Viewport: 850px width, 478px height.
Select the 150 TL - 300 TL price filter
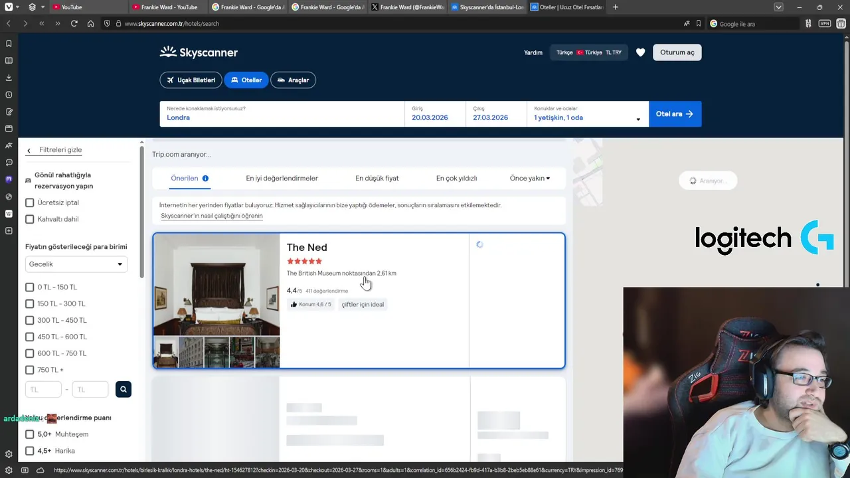tap(29, 303)
